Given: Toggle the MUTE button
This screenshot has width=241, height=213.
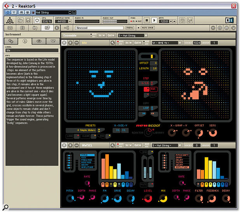Looking at the screenshot, I should pos(144,185).
